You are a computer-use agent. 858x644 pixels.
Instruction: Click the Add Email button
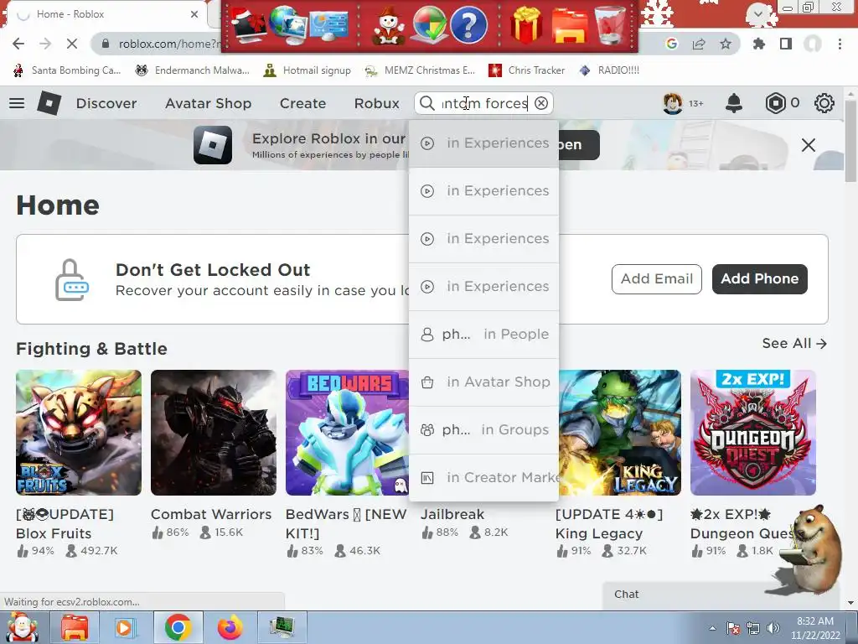[657, 278]
